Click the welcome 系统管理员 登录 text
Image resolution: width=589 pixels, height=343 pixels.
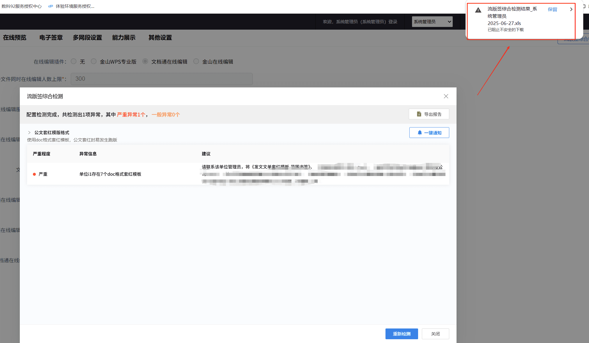coord(360,22)
